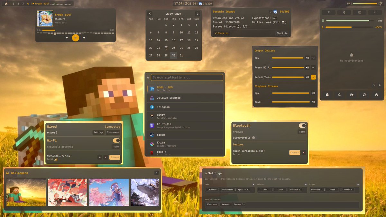Click the timer clock icon showing 25:00
386x217 pixels.
(x=186, y=4)
